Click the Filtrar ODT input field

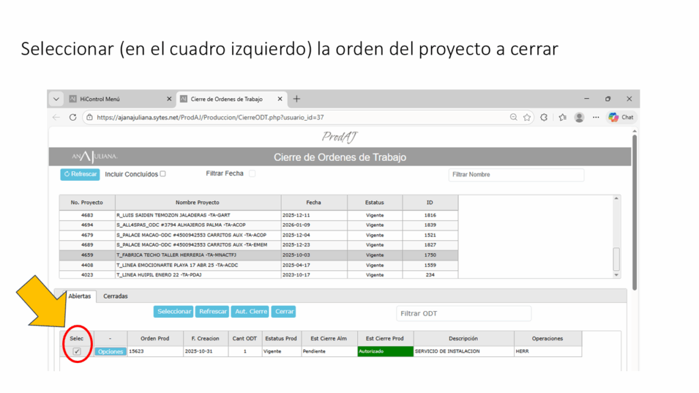[463, 313]
